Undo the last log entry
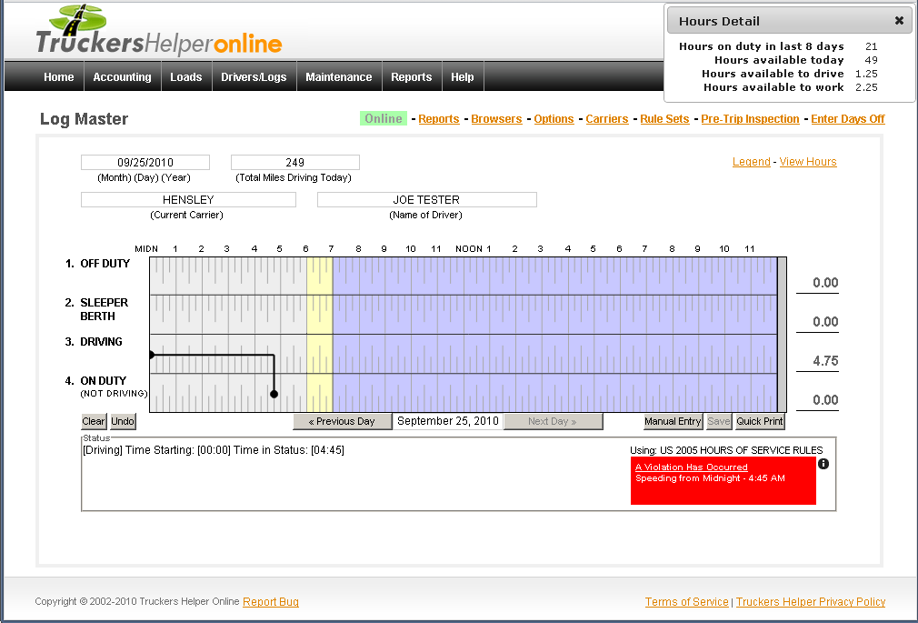This screenshot has width=918, height=623. [x=123, y=422]
